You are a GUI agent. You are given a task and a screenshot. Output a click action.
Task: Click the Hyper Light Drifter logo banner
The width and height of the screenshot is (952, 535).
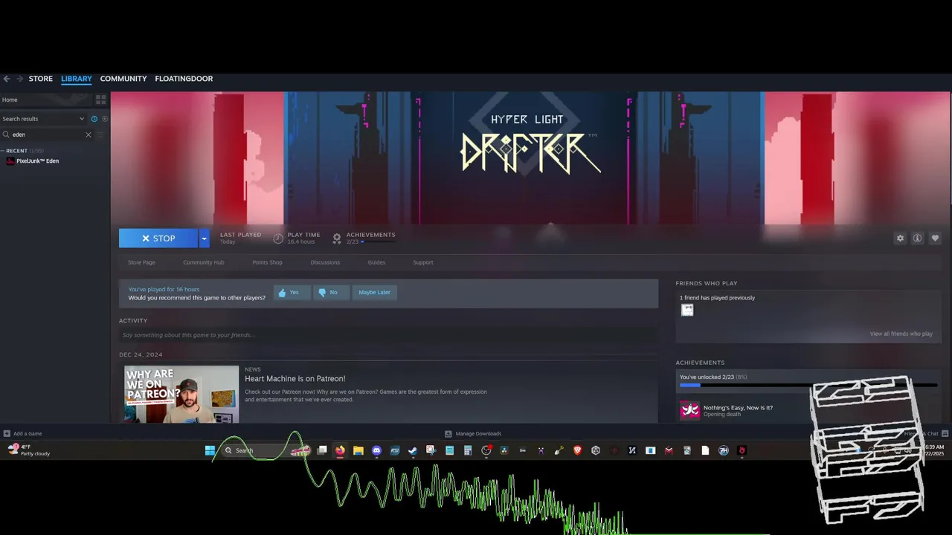tap(530, 145)
